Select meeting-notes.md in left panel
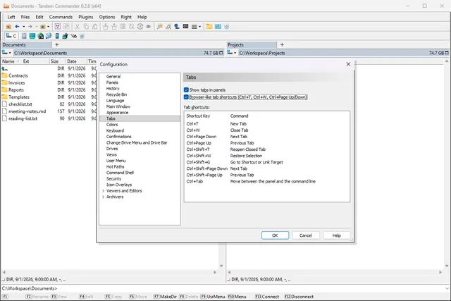 [27, 111]
